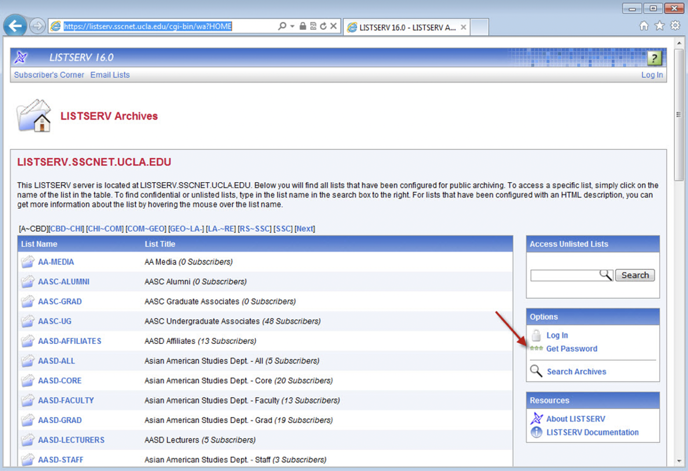This screenshot has height=471, width=688.
Task: Click the About LISTSERV logo icon
Action: click(537, 418)
